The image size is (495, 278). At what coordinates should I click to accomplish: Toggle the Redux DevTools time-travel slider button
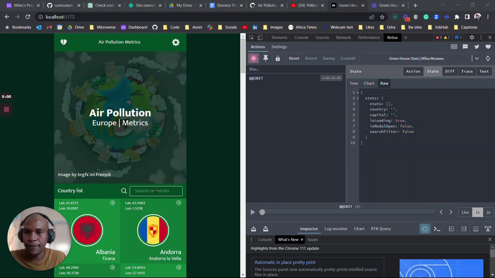click(425, 229)
